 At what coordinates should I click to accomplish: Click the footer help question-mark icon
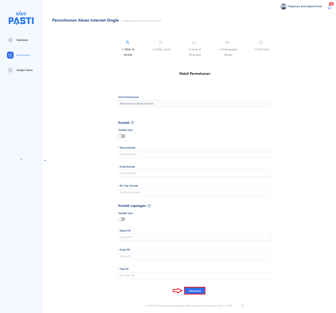pos(242,306)
